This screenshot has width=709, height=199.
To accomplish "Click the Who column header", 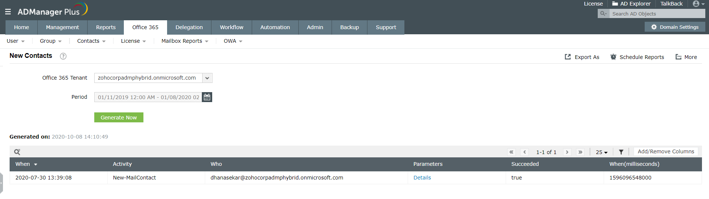I will (216, 164).
